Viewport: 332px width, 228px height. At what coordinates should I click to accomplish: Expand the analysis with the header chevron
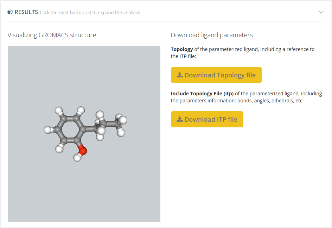(321, 12)
